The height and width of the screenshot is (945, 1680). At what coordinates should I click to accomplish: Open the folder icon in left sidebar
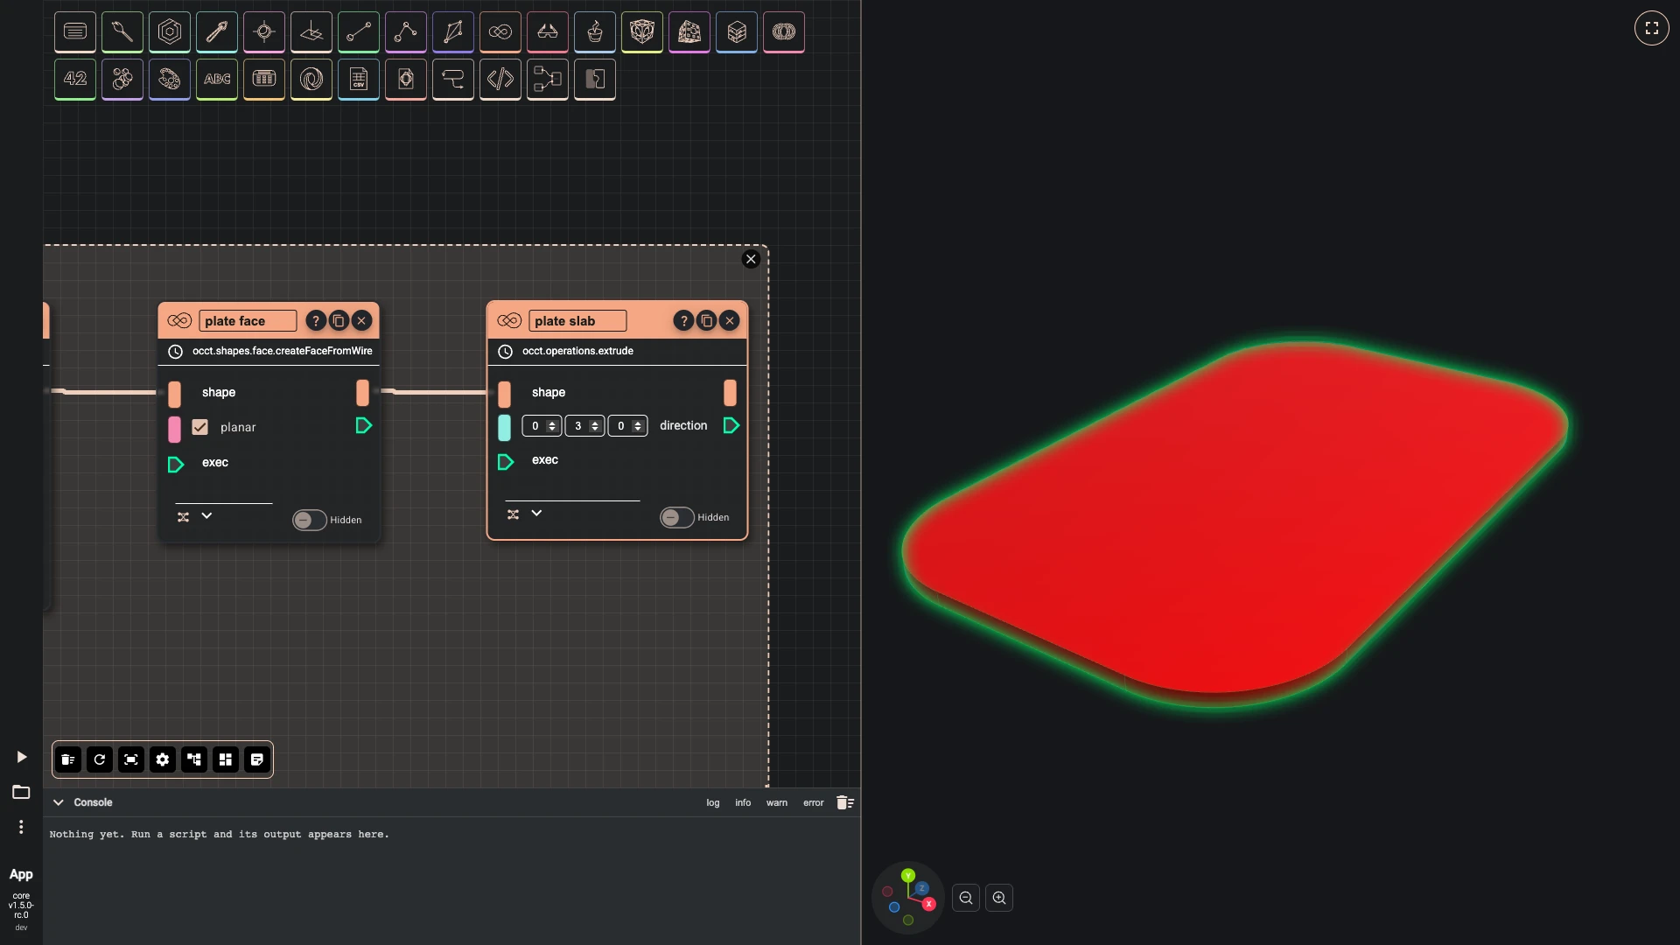[x=21, y=792]
